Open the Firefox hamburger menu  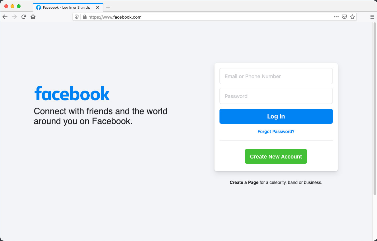click(372, 17)
